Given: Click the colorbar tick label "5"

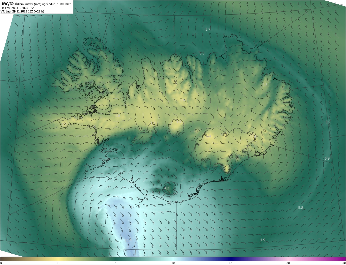Looking at the screenshot, I should click(x=115, y=263).
